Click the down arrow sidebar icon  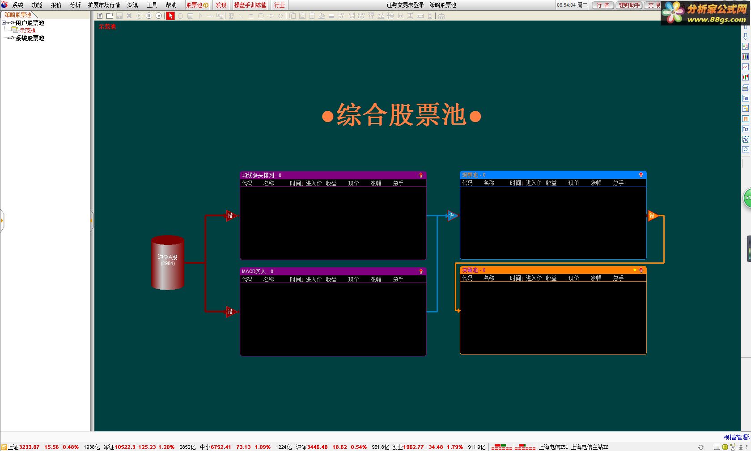pos(745,36)
